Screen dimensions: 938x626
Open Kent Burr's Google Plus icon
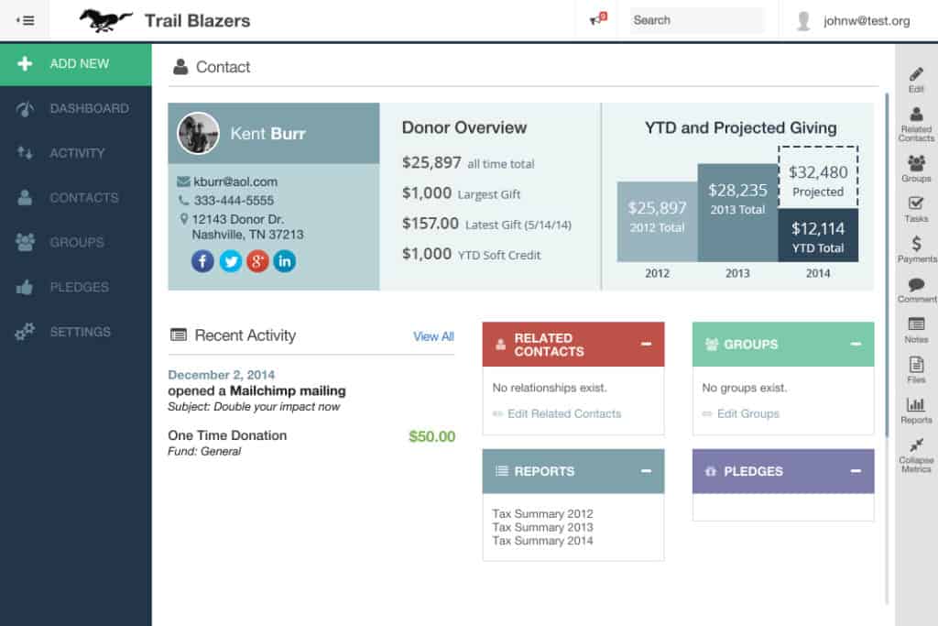(257, 261)
